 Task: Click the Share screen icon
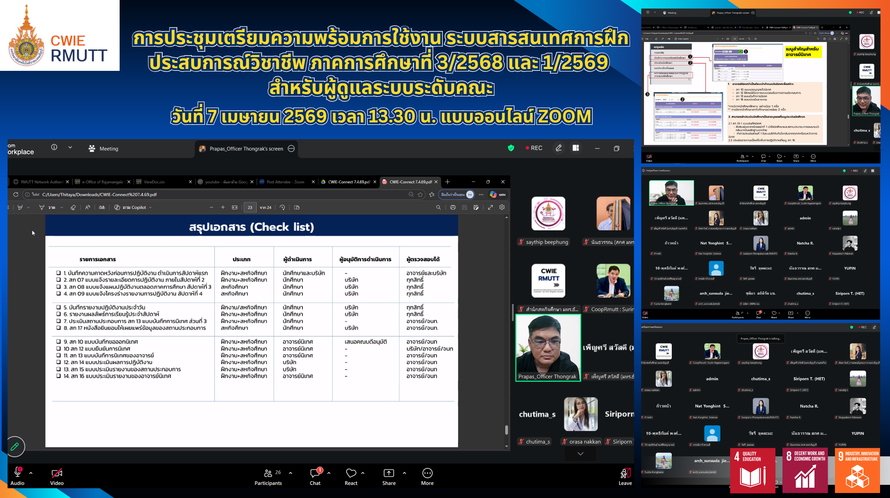click(x=389, y=473)
